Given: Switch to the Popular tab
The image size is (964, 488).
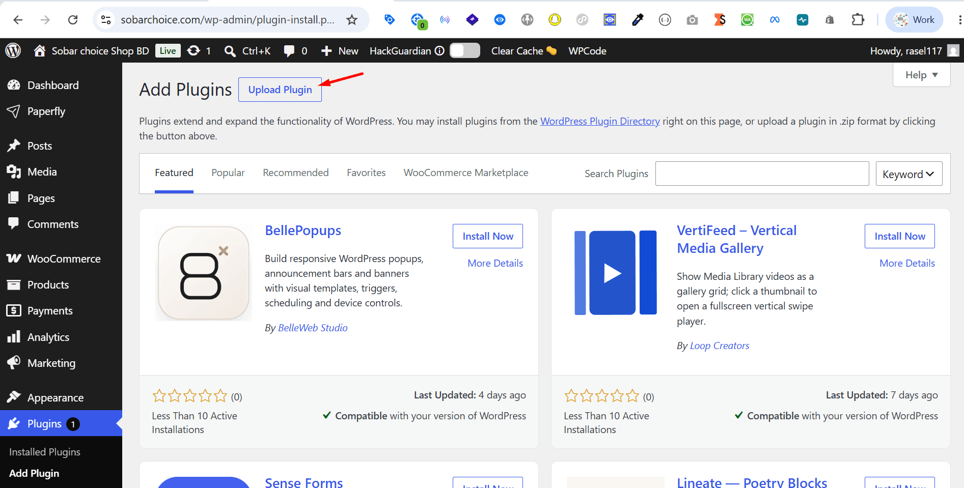Looking at the screenshot, I should click(228, 173).
